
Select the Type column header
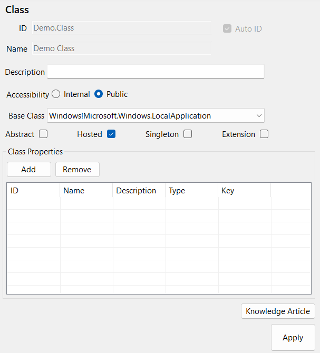pos(192,191)
